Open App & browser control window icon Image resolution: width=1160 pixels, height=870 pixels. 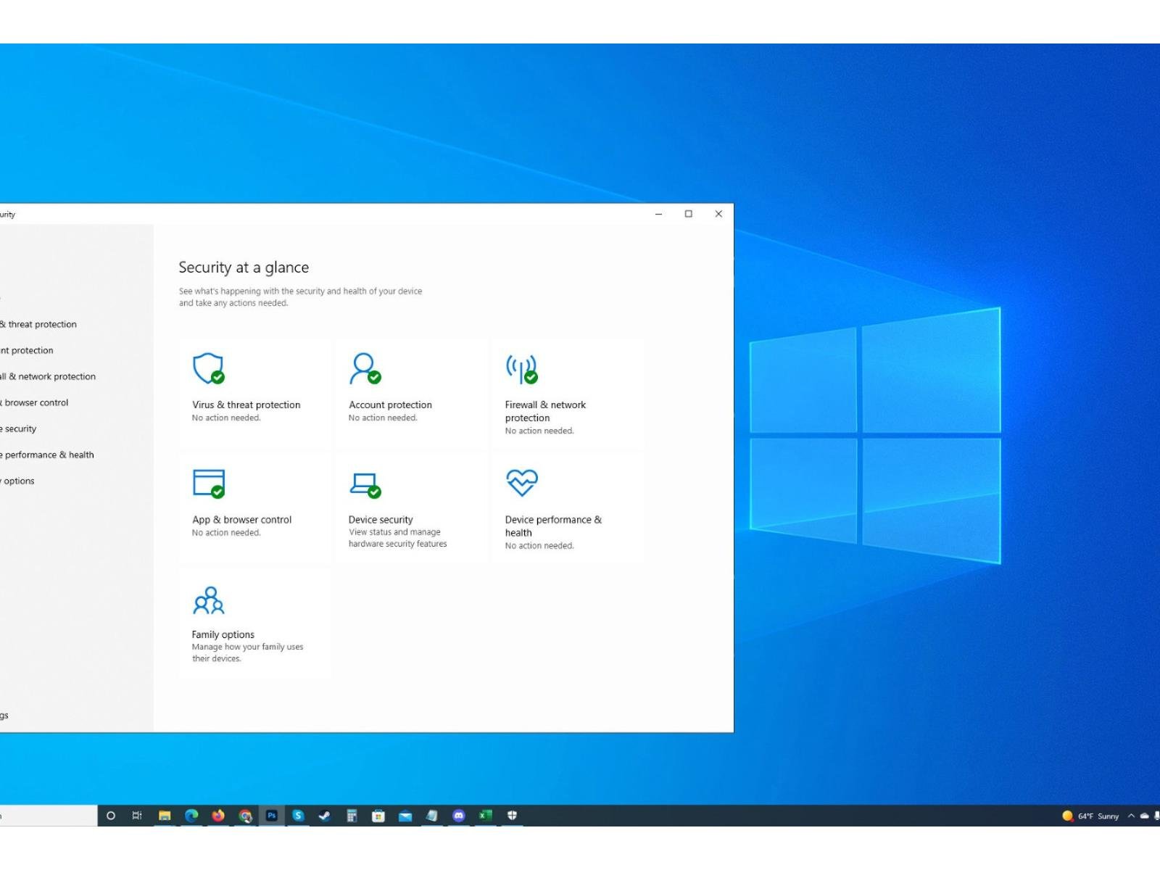pos(209,484)
